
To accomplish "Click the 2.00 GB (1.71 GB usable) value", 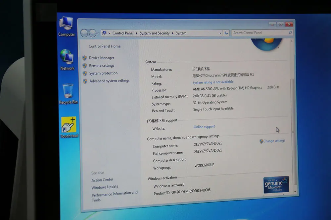I will [x=210, y=96].
